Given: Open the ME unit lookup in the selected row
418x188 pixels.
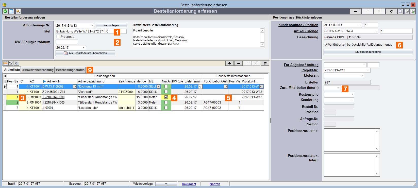Looking at the screenshot, I should coord(159,87).
